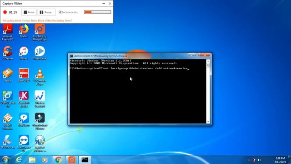The width and height of the screenshot is (291, 164).
Task: Click the Nero 2017 desktop icon
Action: pyautogui.click(x=24, y=75)
